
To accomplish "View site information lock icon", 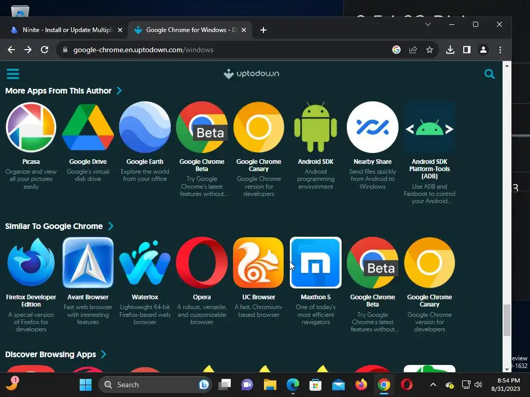I will coord(65,50).
